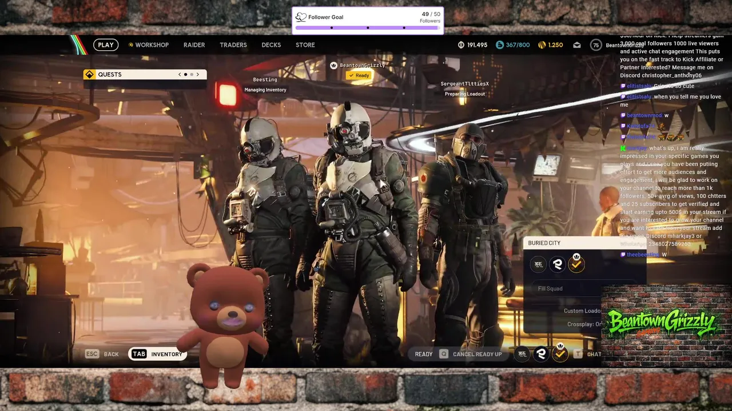Toggle the Crossplay setting
The width and height of the screenshot is (732, 411).
(x=584, y=324)
